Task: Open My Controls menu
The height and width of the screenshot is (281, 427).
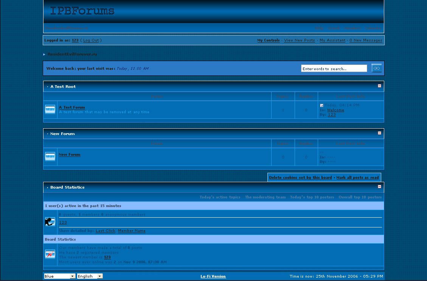Action: [268, 40]
